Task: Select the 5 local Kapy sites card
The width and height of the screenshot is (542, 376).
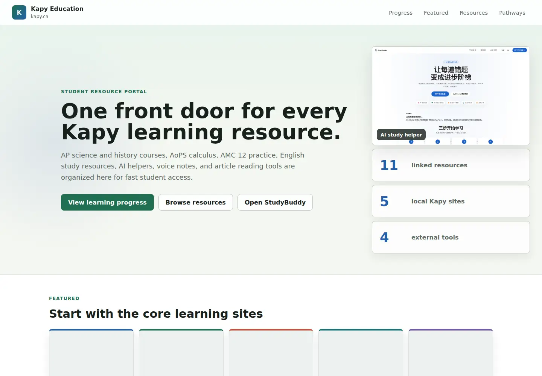Action: point(451,201)
